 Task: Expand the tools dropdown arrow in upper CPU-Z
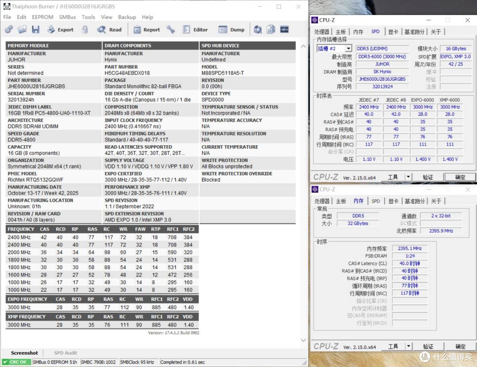coord(408,177)
